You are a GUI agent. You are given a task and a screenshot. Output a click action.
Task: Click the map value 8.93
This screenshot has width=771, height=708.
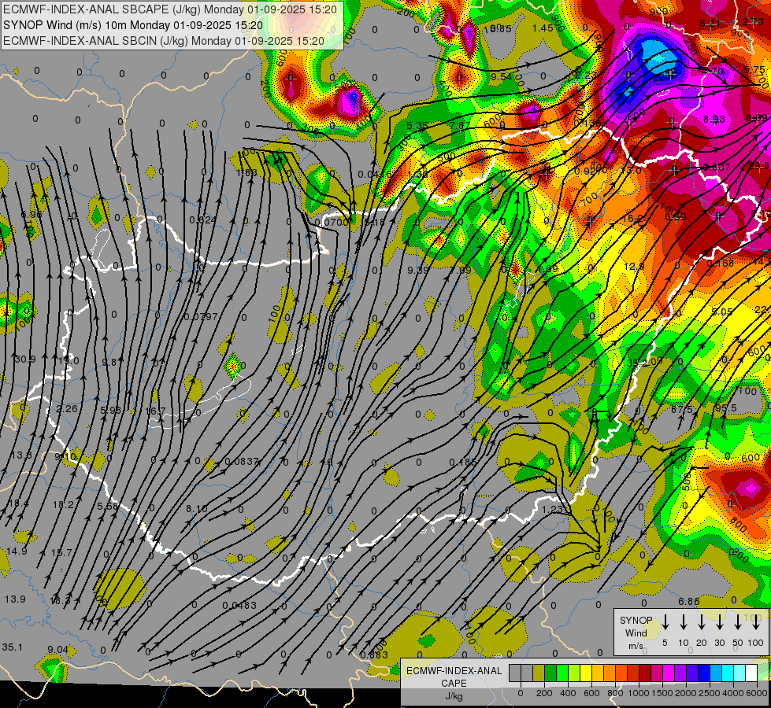(714, 119)
